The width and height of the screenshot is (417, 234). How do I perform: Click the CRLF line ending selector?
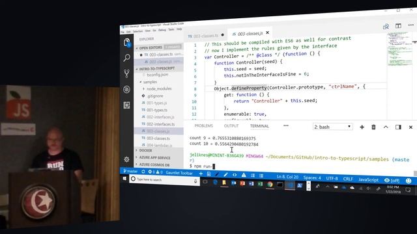pyautogui.click(x=348, y=179)
